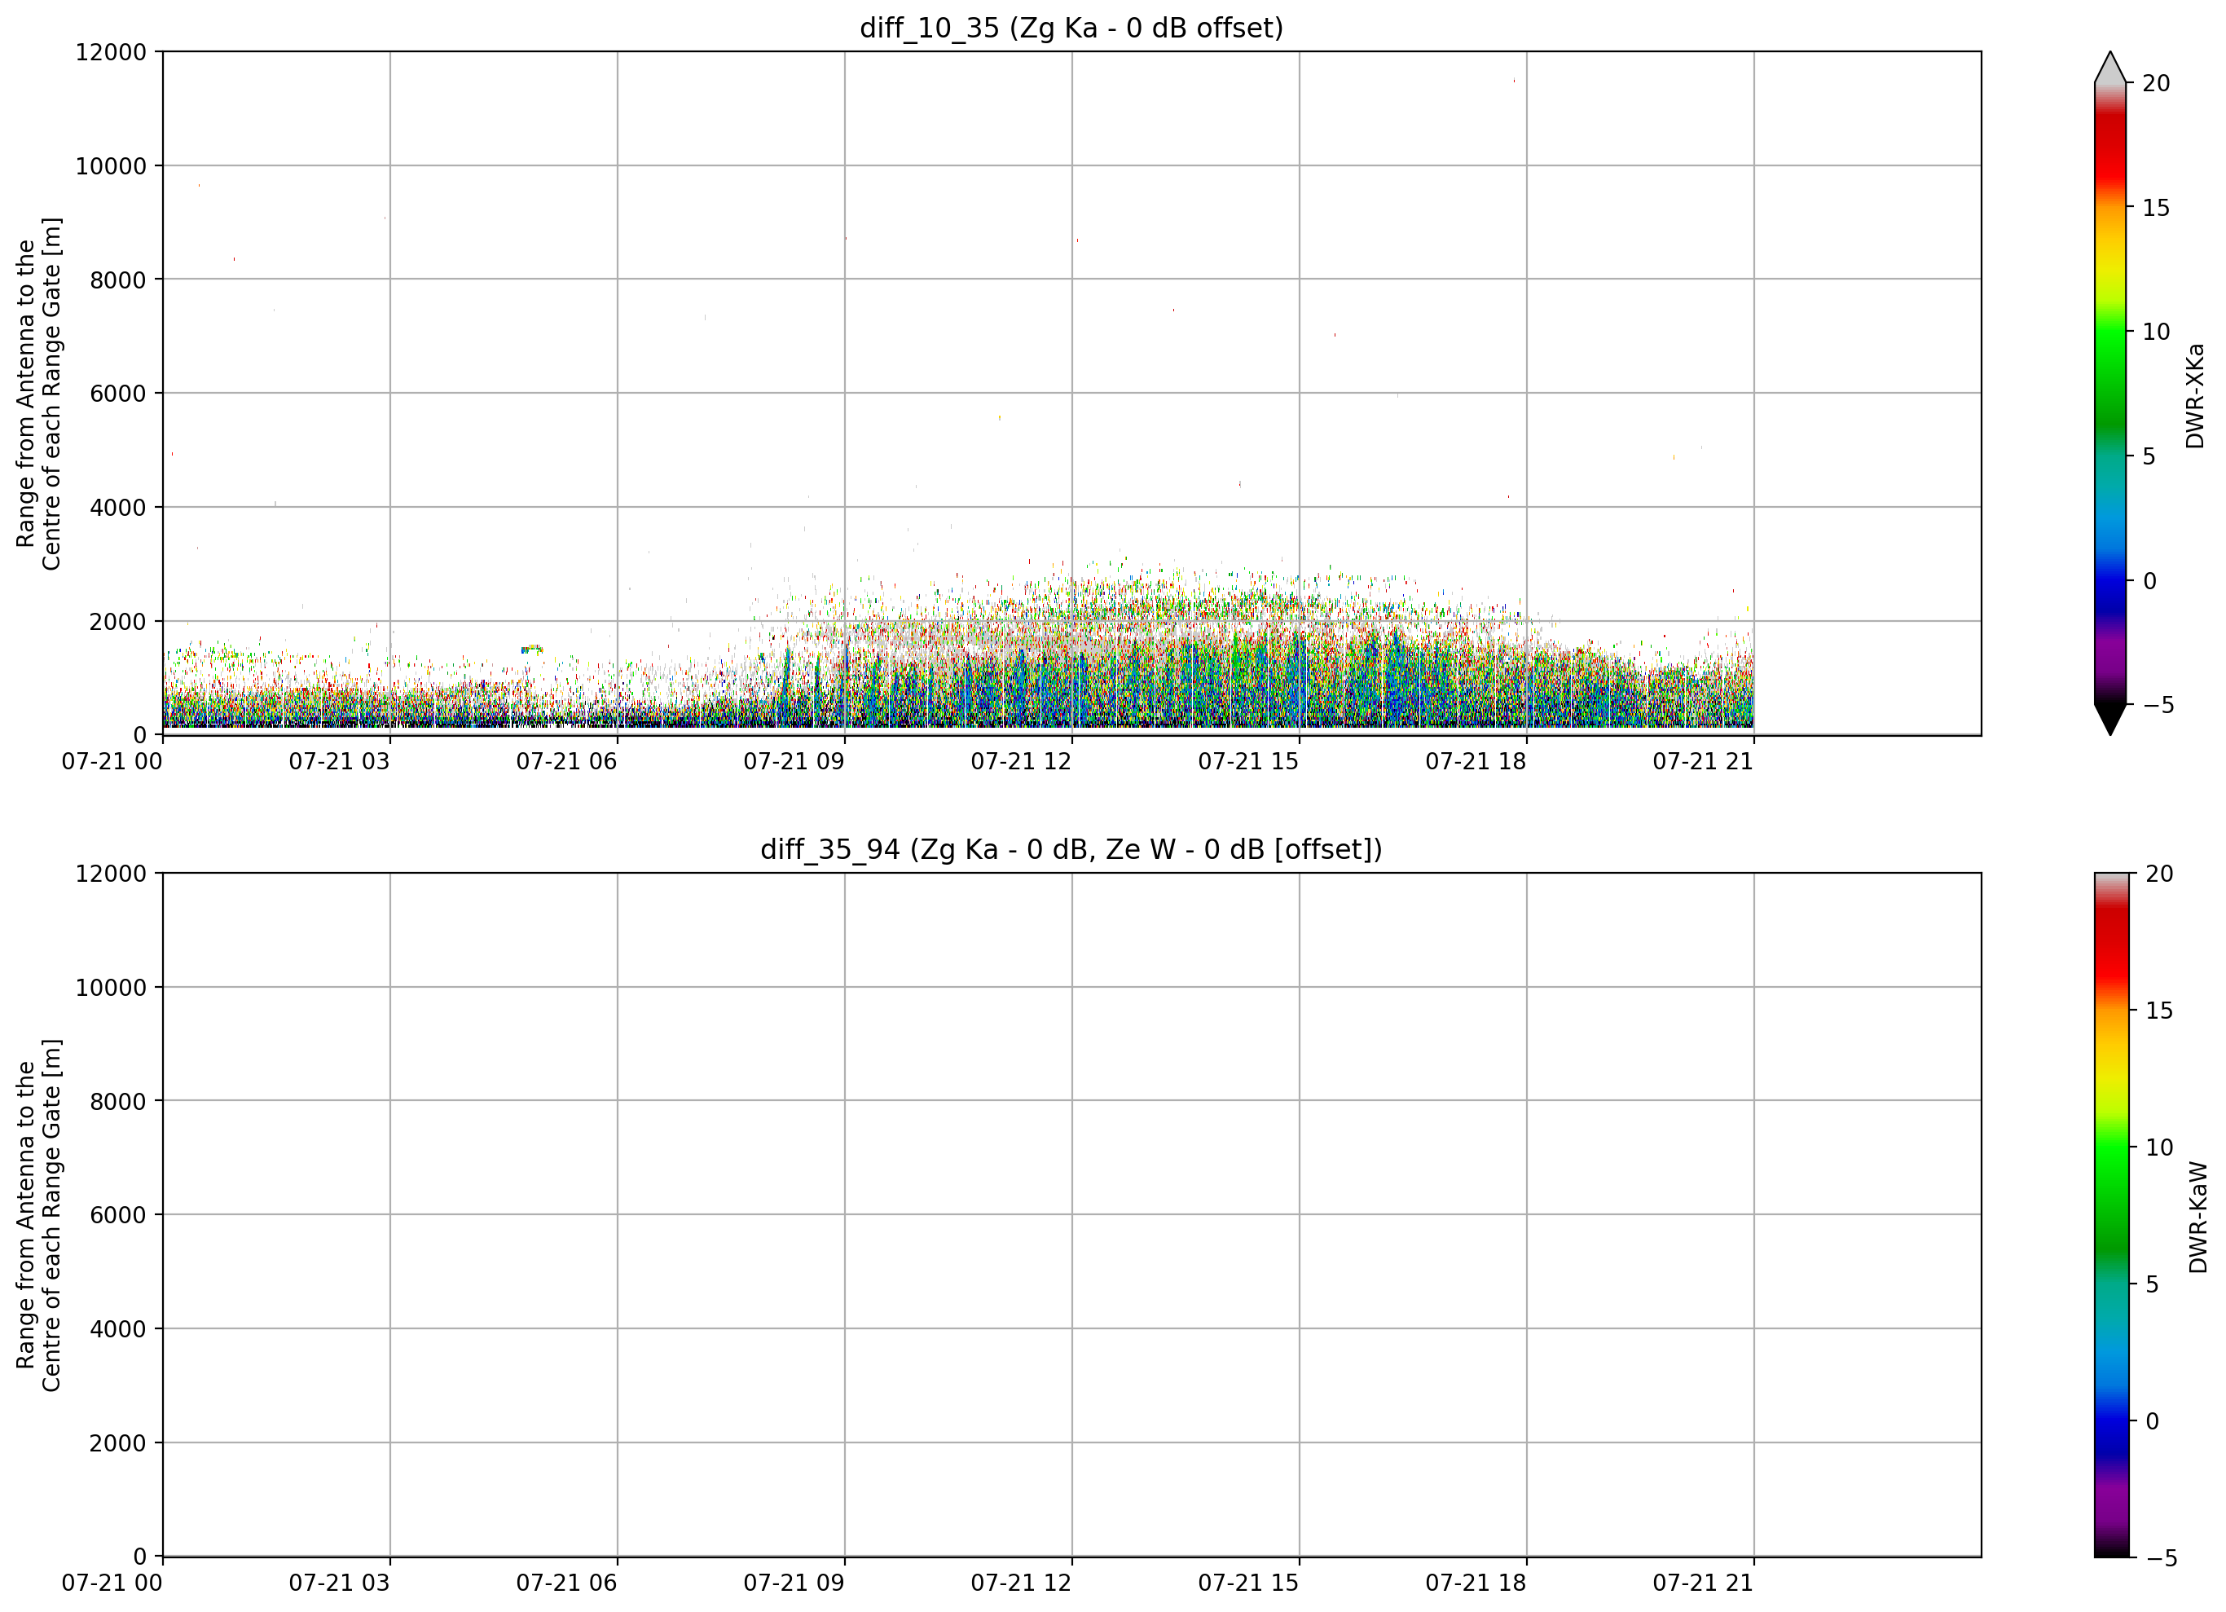Viewport: 2226px width, 1612px height.
Task: Click '07-21 00' time tick under diff_10_35 plot
Action: click(112, 762)
